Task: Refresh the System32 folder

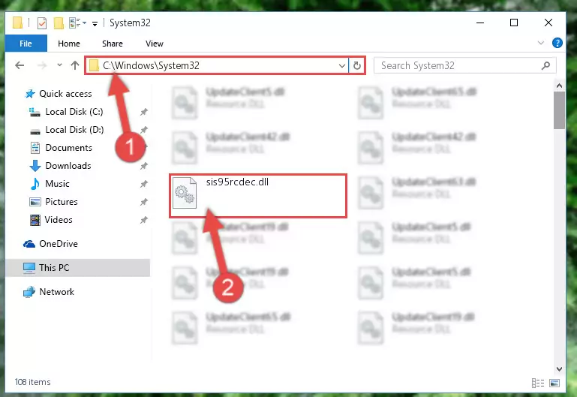Action: coord(357,66)
